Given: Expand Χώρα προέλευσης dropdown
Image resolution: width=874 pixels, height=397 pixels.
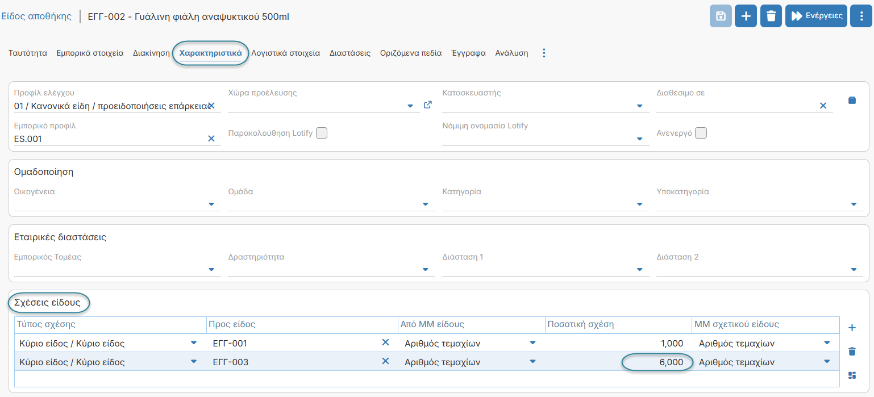Looking at the screenshot, I should [x=410, y=106].
